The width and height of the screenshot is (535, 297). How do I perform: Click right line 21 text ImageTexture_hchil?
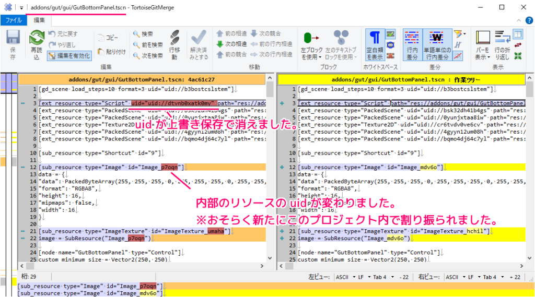454,231
